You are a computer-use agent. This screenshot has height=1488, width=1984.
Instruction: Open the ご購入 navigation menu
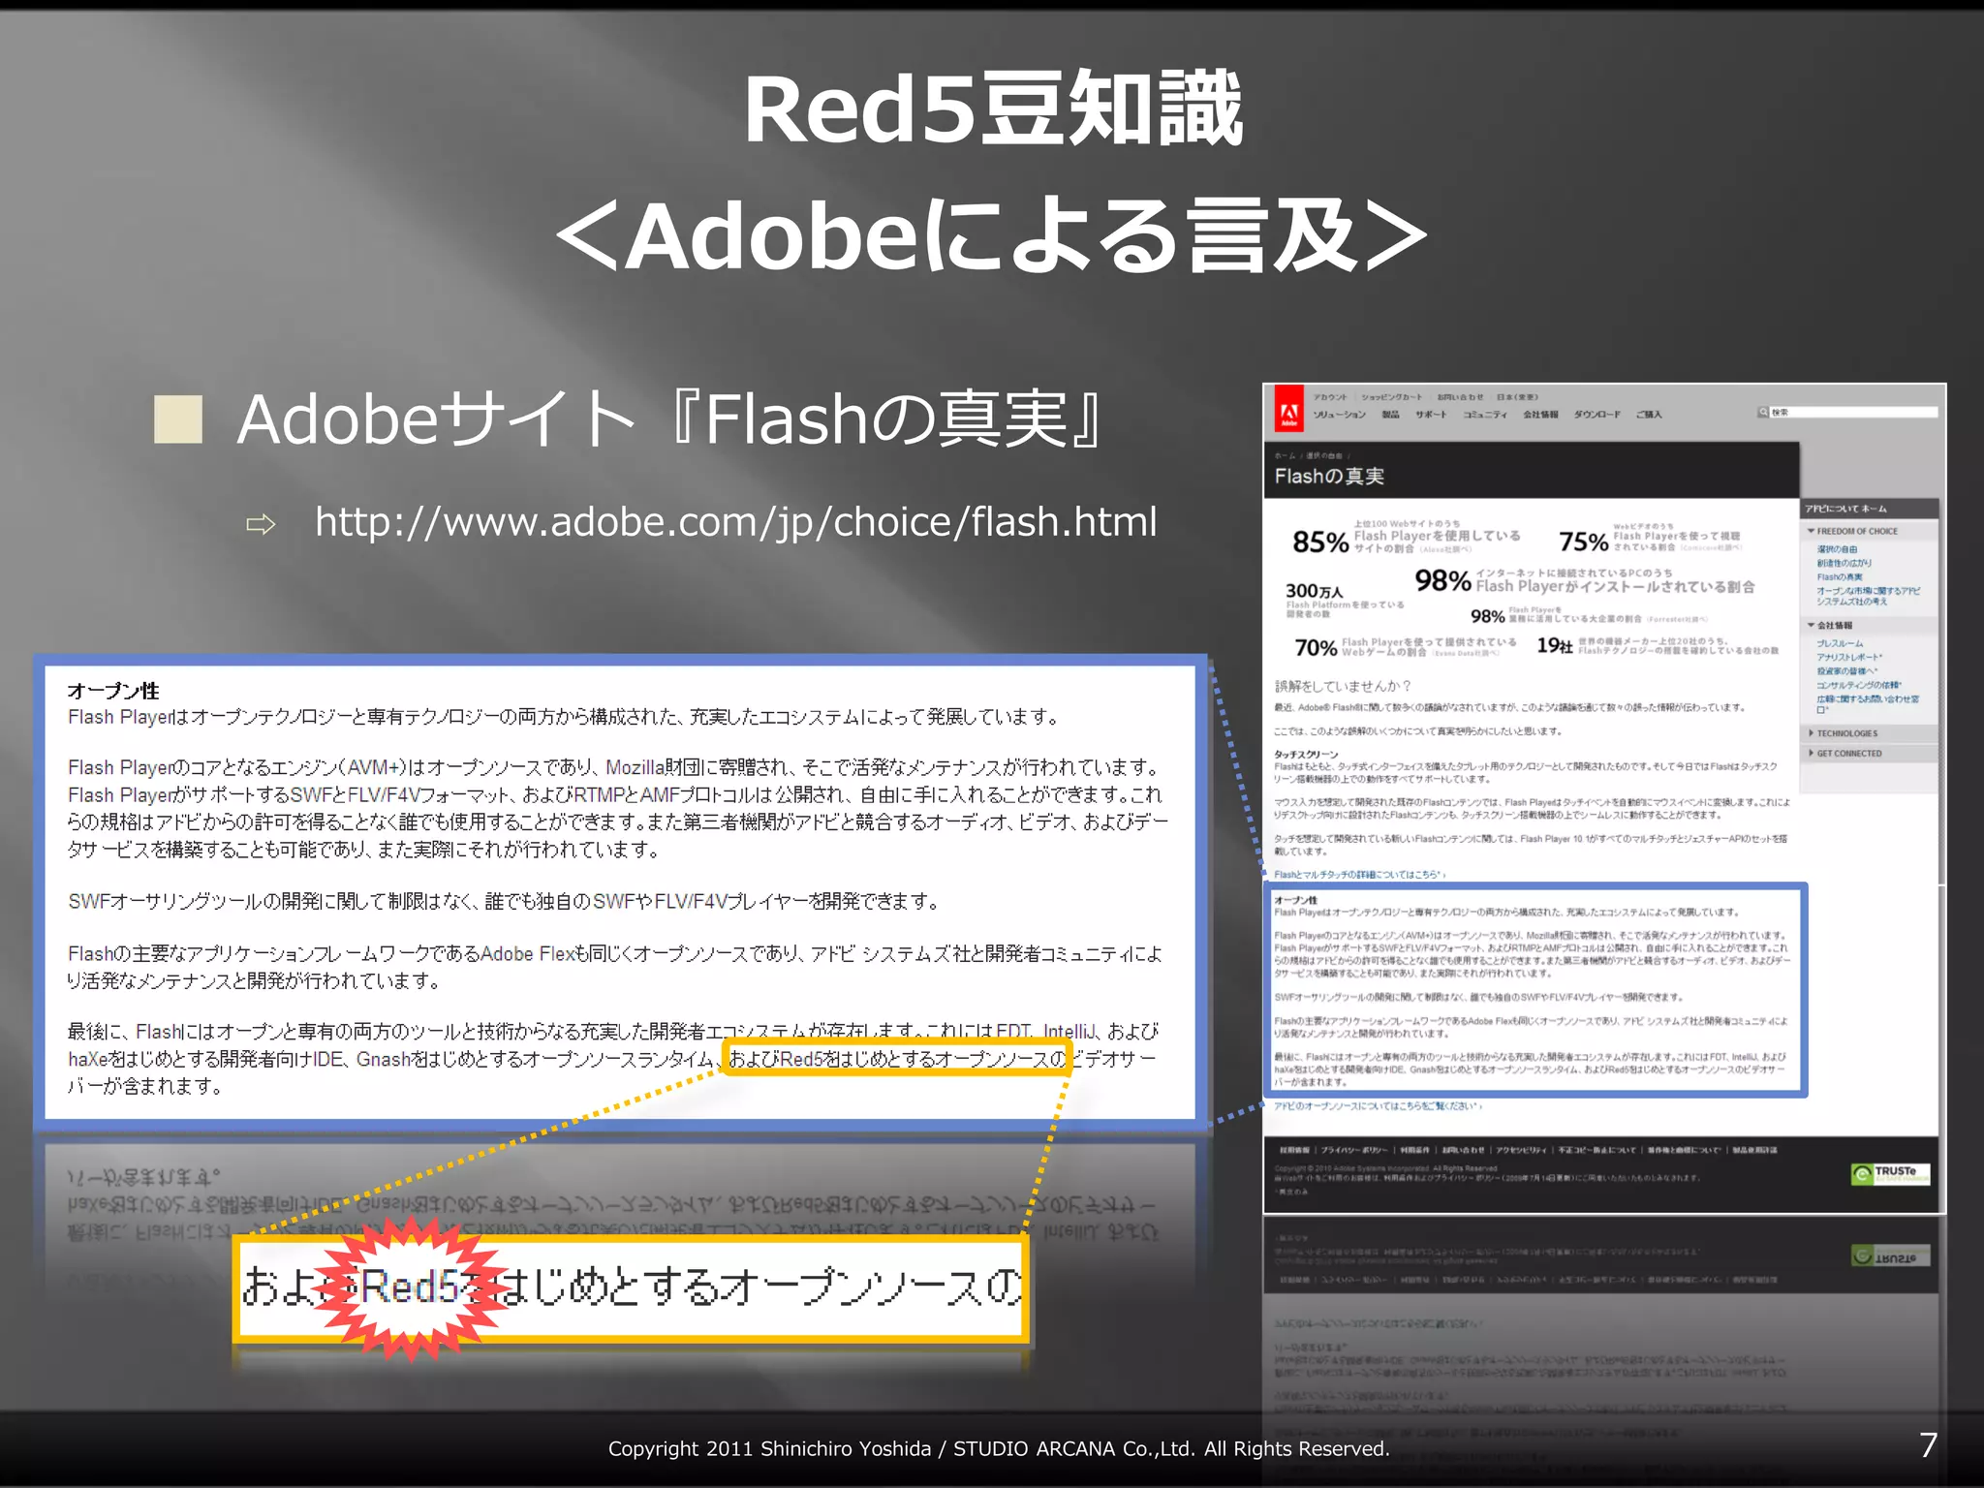(1649, 415)
